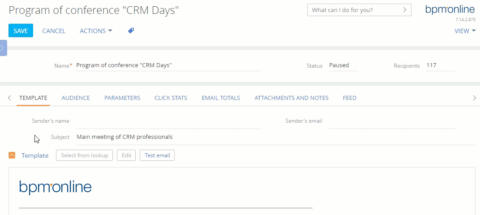Collapse the Template section orange toggle

click(x=12, y=155)
